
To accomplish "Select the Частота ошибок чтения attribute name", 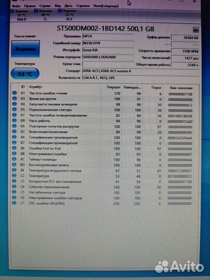I will tap(48, 93).
